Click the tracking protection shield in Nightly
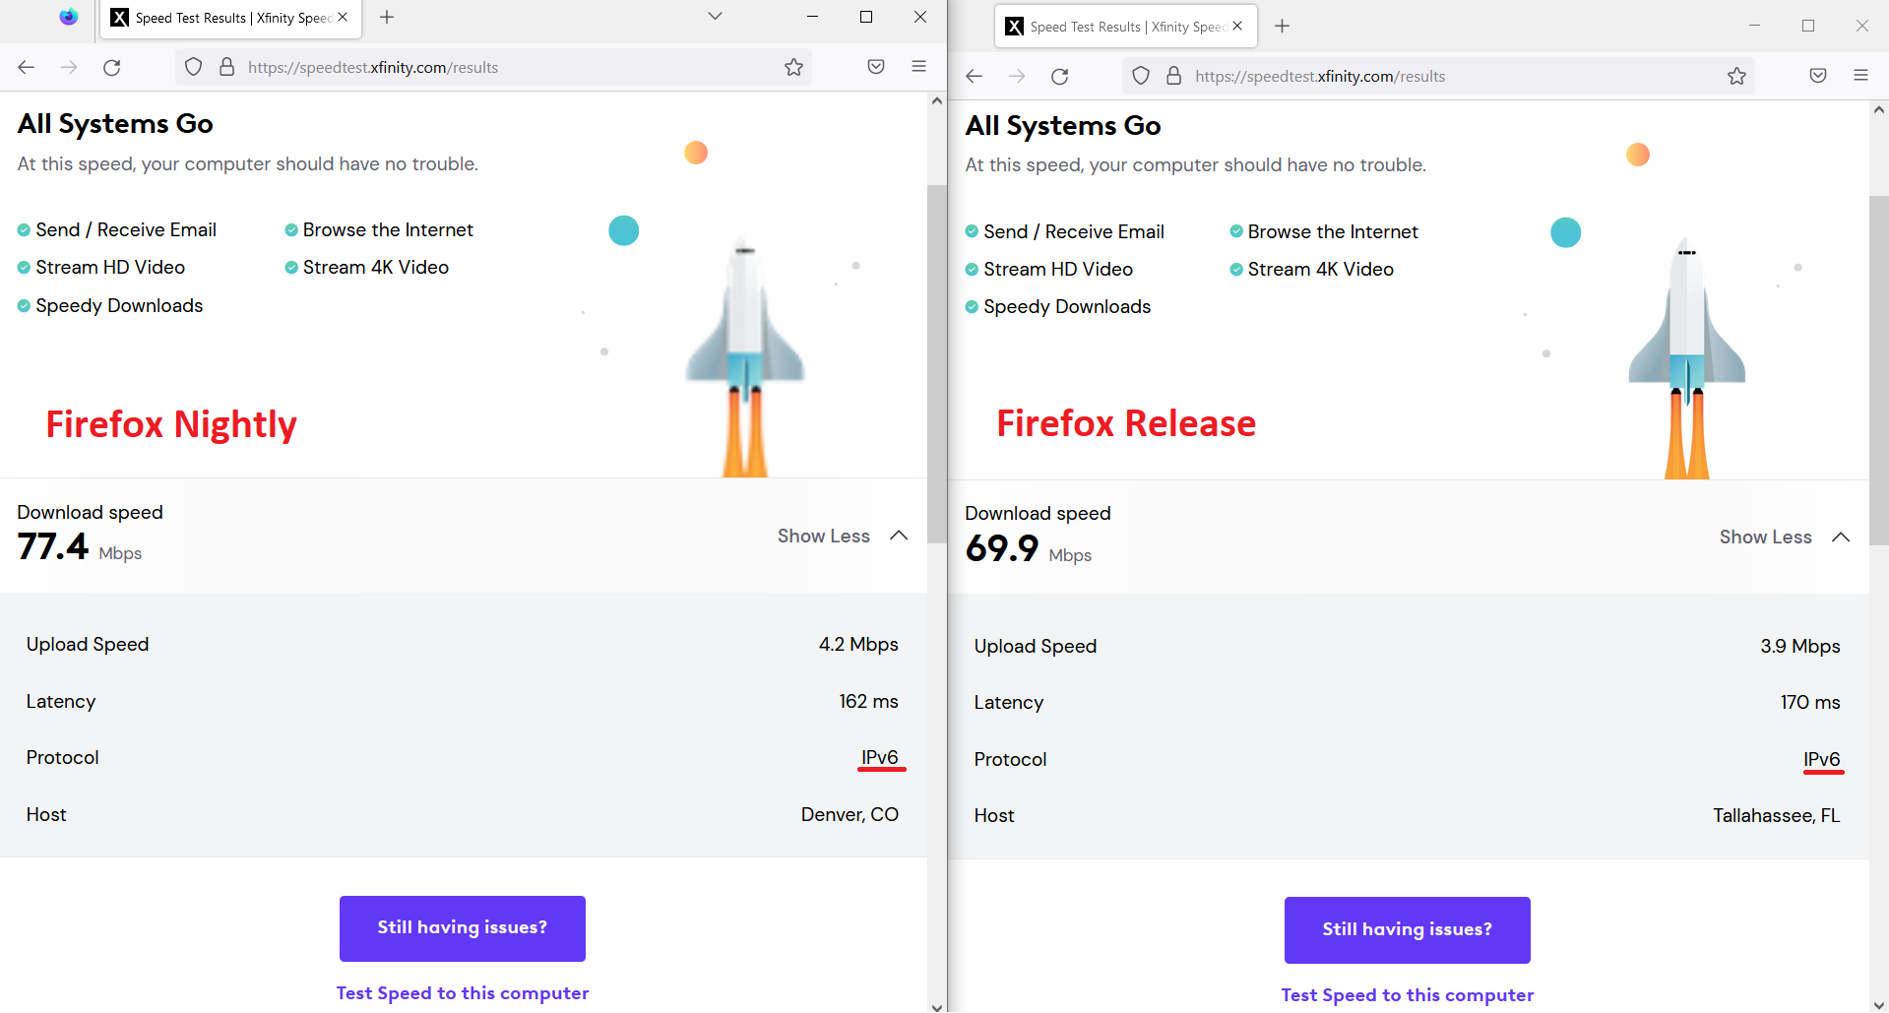1889x1013 pixels. [193, 67]
